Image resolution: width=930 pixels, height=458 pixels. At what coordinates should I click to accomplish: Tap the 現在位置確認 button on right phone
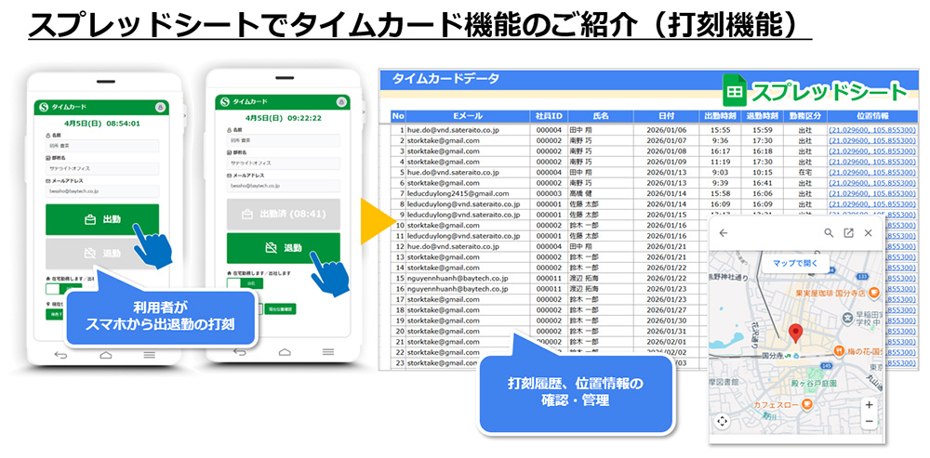coord(280,308)
